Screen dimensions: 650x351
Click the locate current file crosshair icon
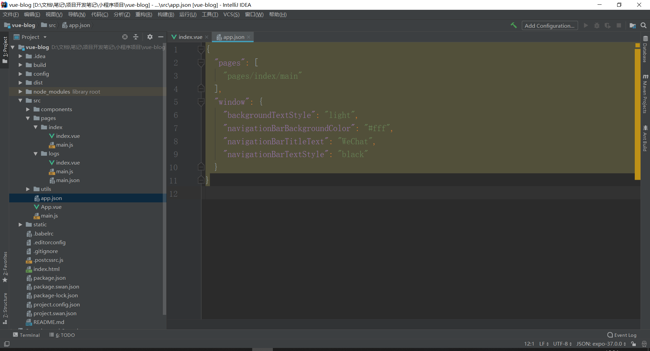click(125, 37)
